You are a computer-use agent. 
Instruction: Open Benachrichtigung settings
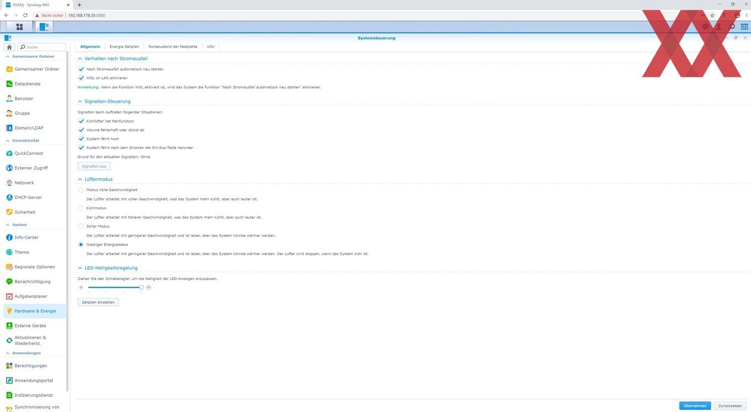pos(34,282)
